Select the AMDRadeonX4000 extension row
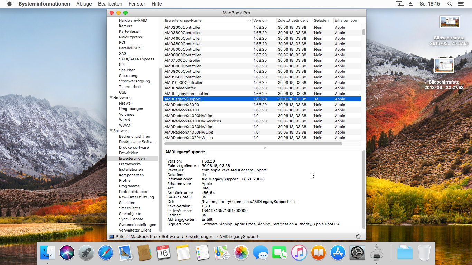Image resolution: width=472 pixels, height=265 pixels. point(182,110)
